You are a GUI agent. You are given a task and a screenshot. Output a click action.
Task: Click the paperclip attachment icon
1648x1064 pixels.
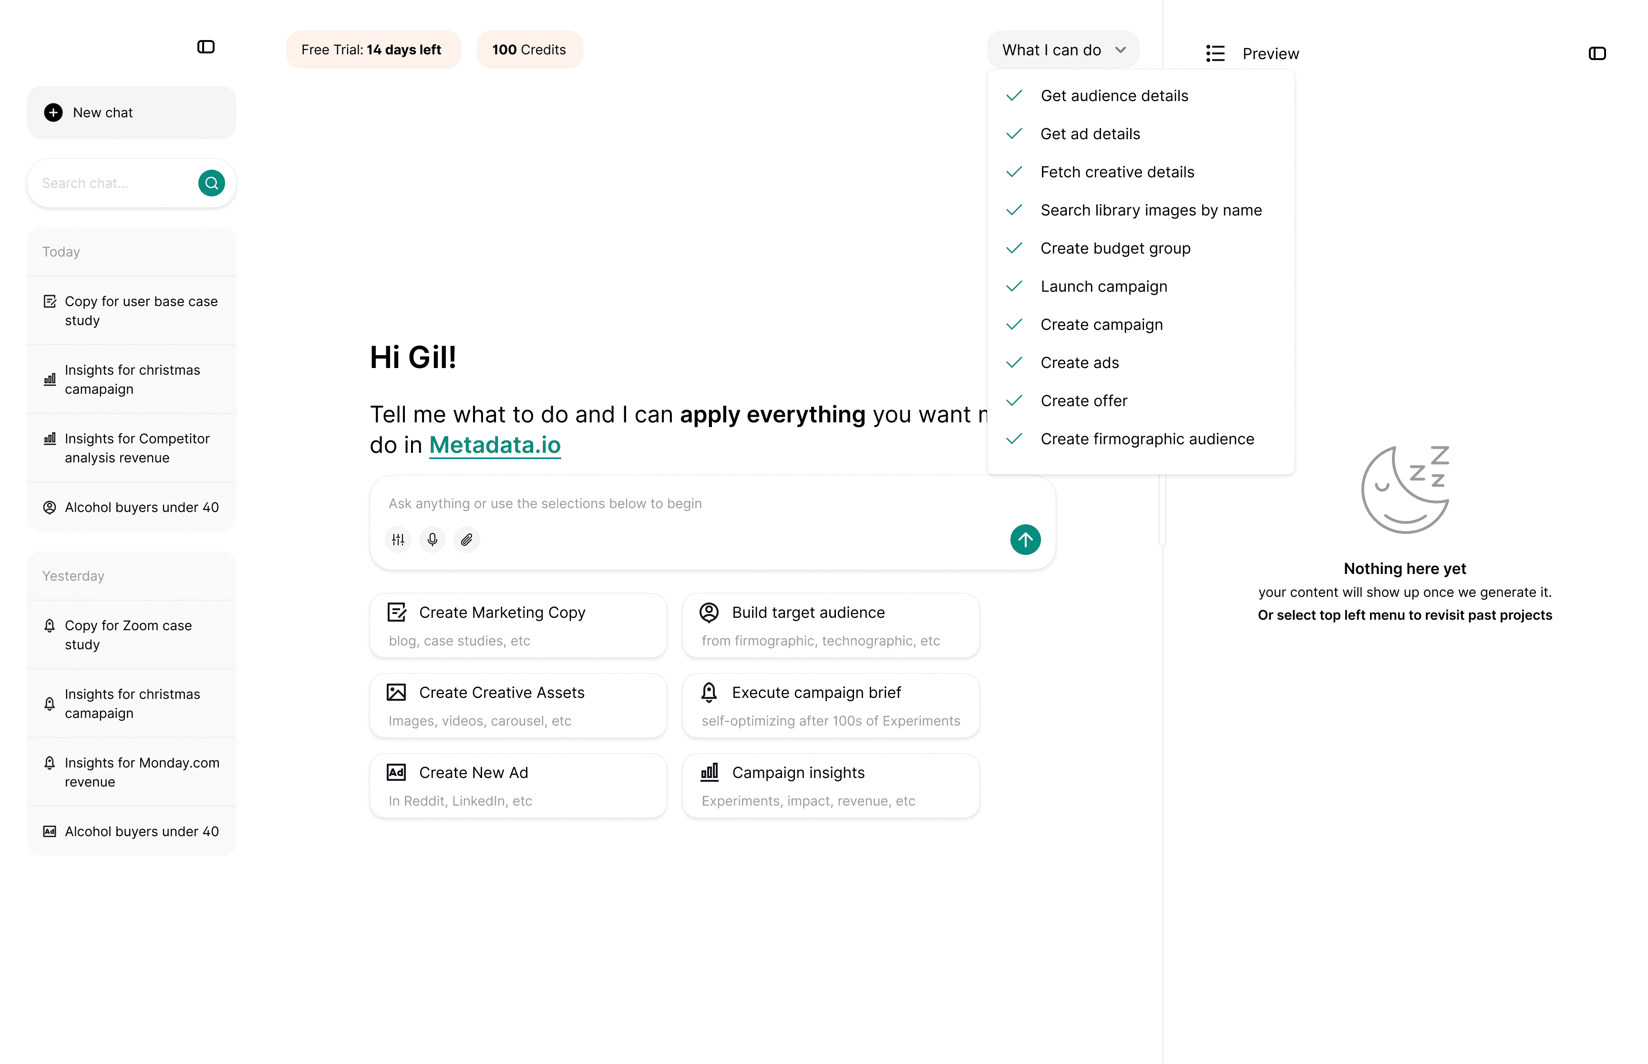[466, 540]
